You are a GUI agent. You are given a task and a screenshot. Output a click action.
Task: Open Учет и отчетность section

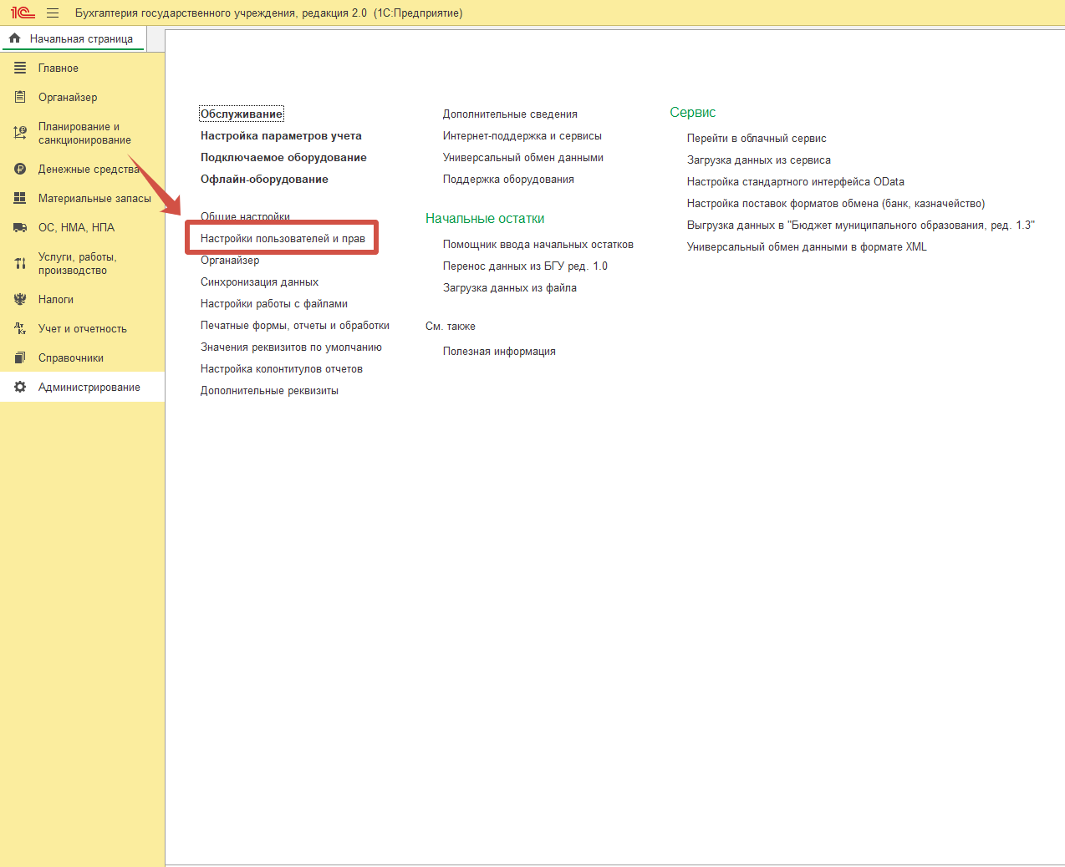[x=82, y=328]
